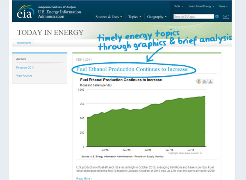Click the FEB 1, 2011 date text
This screenshot has width=246, height=180.
[84, 59]
